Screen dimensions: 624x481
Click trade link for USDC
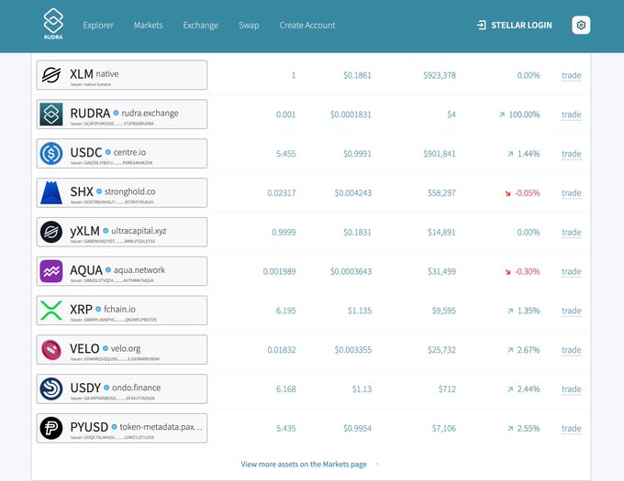pos(571,154)
